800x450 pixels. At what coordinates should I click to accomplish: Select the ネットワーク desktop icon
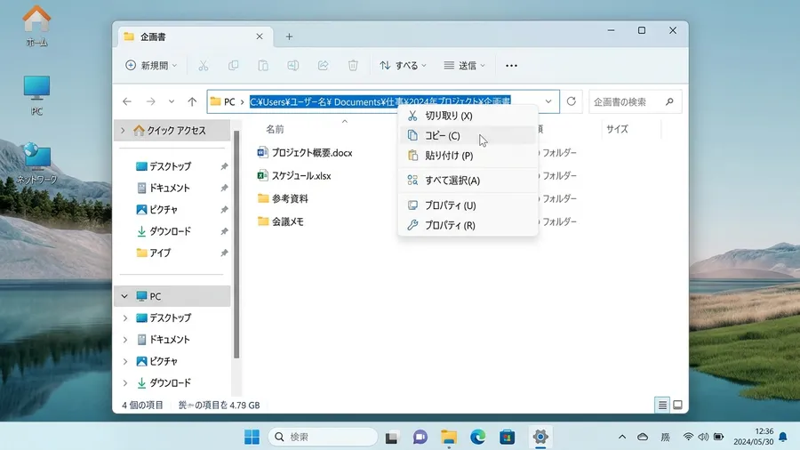click(x=36, y=164)
